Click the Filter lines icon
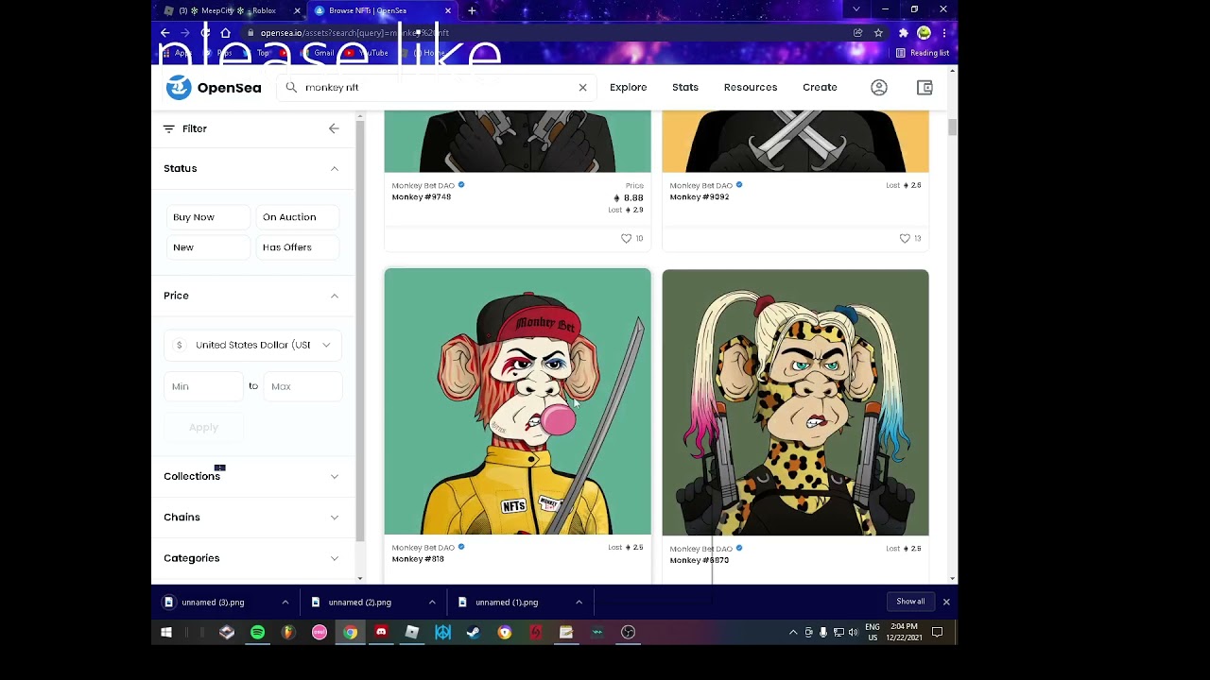This screenshot has height=680, width=1210. (169, 128)
